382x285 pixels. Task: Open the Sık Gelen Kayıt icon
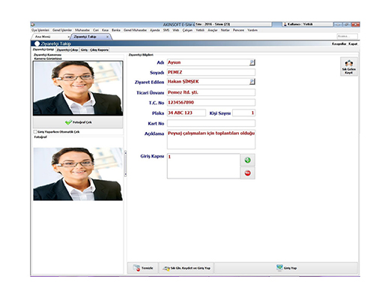(x=349, y=67)
